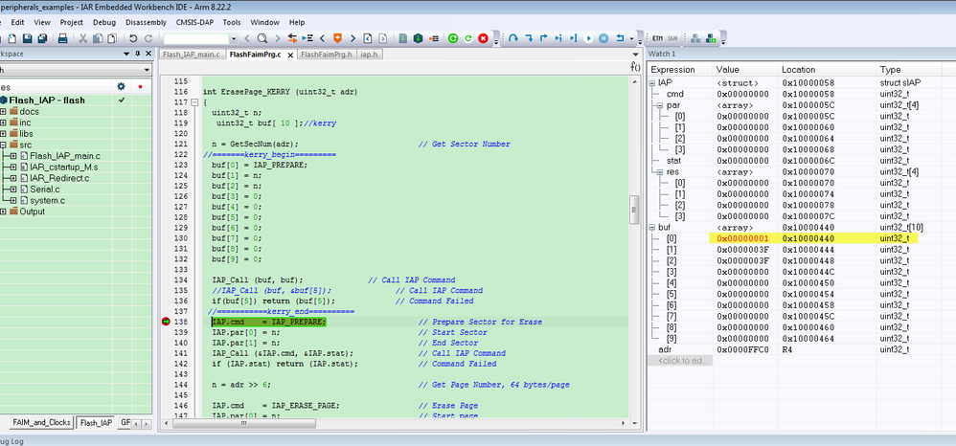Viewport: 956px width, 446px height.
Task: Click the Cut scissors icon
Action: click(x=83, y=38)
